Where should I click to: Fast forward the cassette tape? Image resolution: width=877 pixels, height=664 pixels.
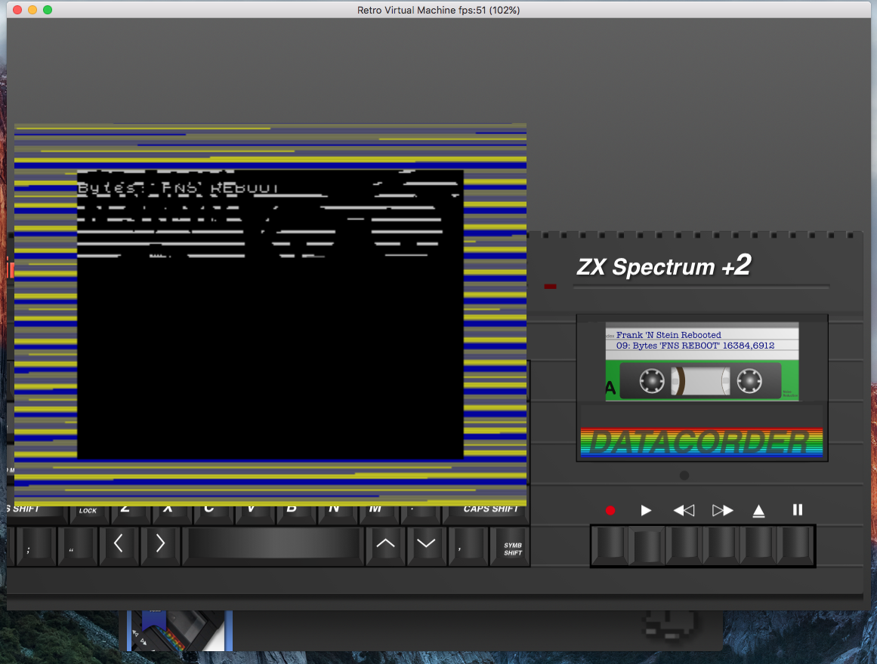(722, 510)
